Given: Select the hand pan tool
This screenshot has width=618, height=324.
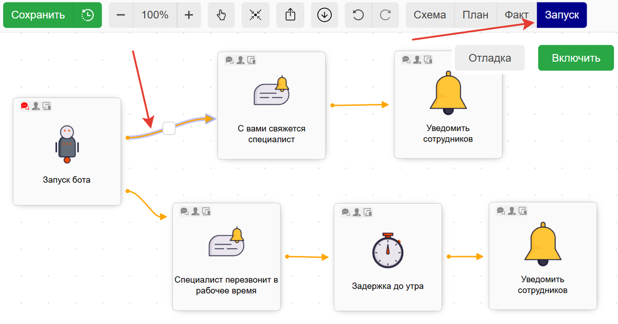Looking at the screenshot, I should tap(221, 15).
